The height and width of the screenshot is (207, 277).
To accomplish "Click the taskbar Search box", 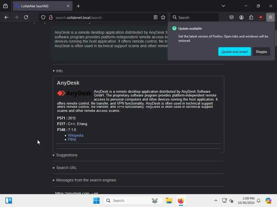I will [x=133, y=201].
